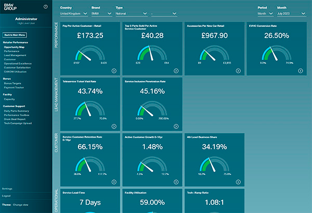Image resolution: width=312 pixels, height=213 pixels.
Task: Select Opportunity Map in sidebar
Action: [14, 47]
